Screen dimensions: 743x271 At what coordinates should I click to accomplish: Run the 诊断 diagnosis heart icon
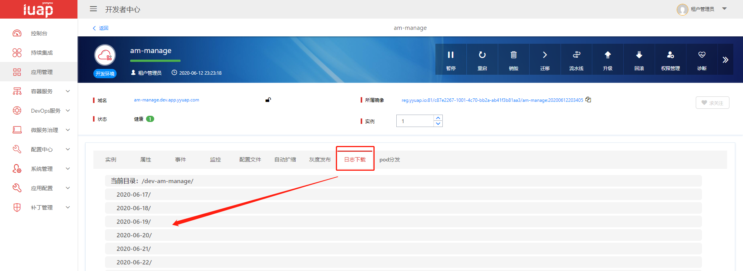(x=702, y=55)
